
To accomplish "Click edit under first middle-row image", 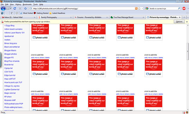I will click(x=32, y=58).
